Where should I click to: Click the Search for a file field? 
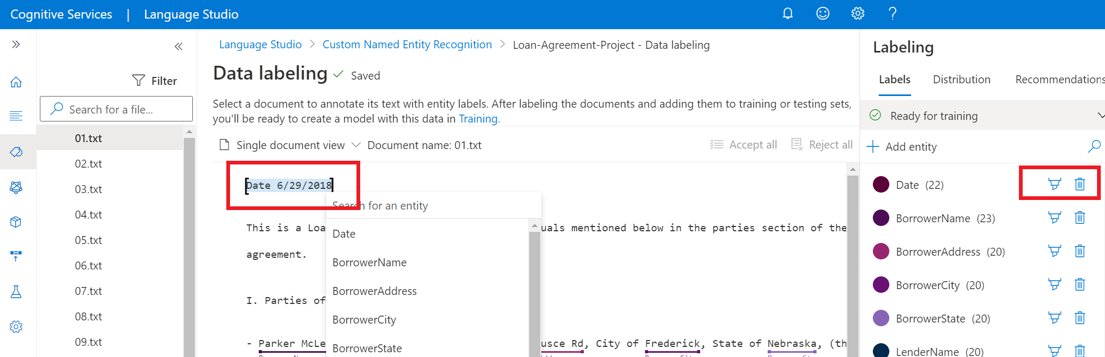pyautogui.click(x=117, y=109)
